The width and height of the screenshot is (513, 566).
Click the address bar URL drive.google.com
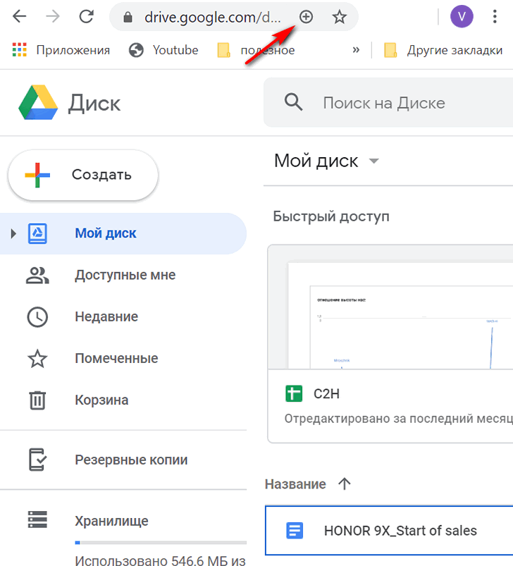212,17
